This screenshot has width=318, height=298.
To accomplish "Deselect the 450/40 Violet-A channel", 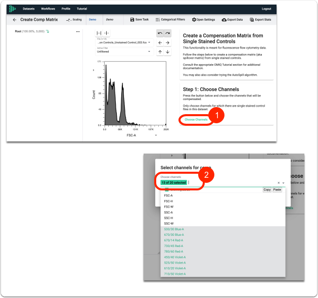I will click(223, 257).
